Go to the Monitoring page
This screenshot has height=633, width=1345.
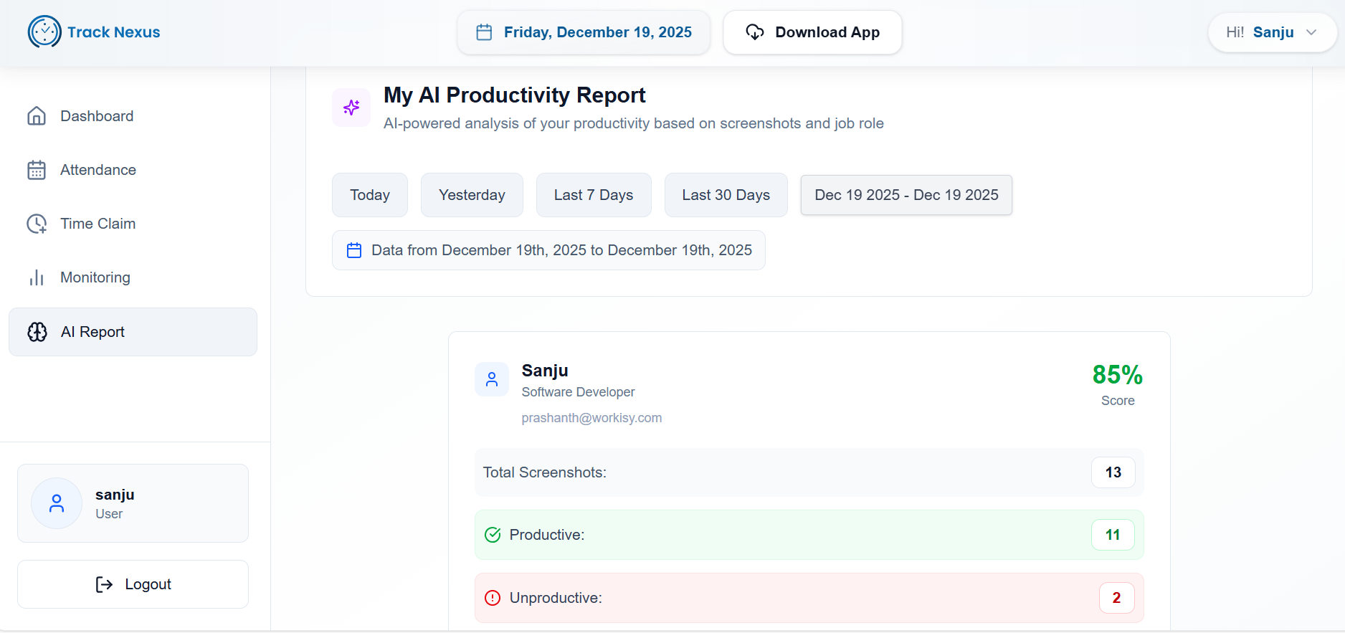(x=95, y=277)
